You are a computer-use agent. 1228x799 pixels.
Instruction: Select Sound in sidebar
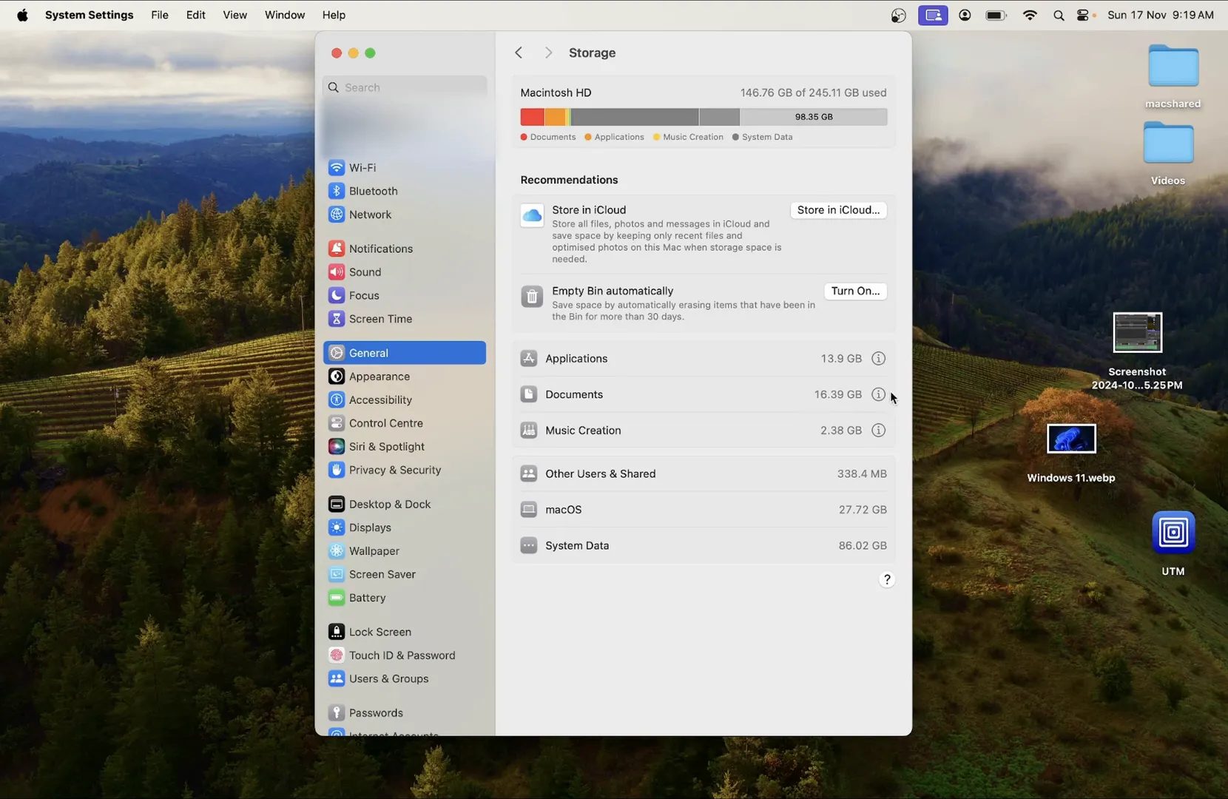click(404, 272)
